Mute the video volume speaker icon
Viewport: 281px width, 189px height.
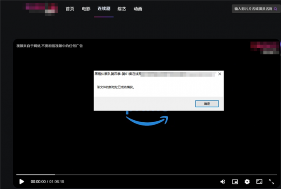tap(223, 182)
